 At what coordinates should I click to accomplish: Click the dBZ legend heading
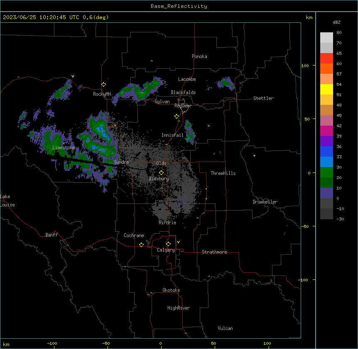[x=336, y=22]
